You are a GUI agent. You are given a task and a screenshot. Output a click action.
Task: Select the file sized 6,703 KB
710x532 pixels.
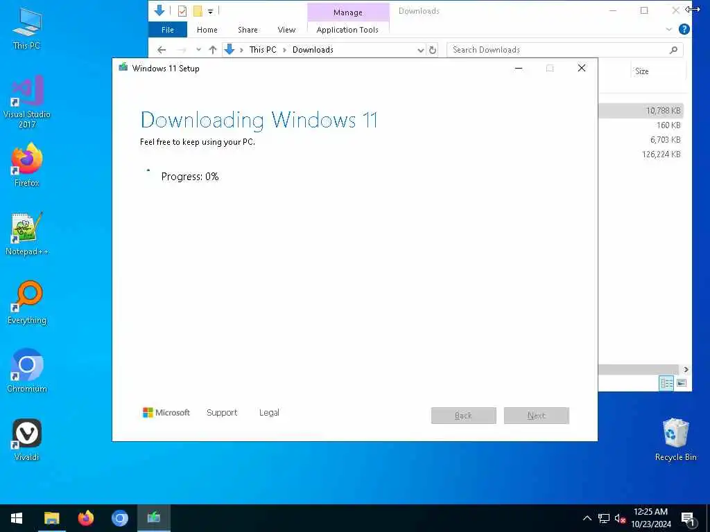[x=641, y=140]
